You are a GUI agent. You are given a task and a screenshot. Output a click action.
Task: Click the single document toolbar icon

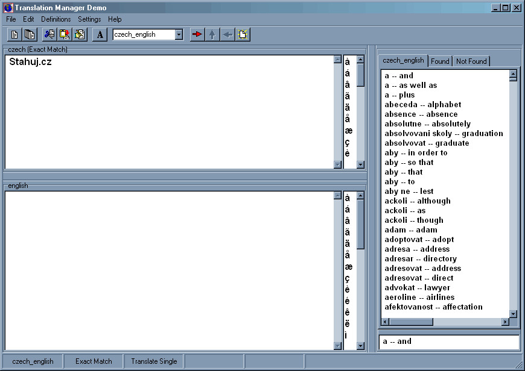click(14, 34)
